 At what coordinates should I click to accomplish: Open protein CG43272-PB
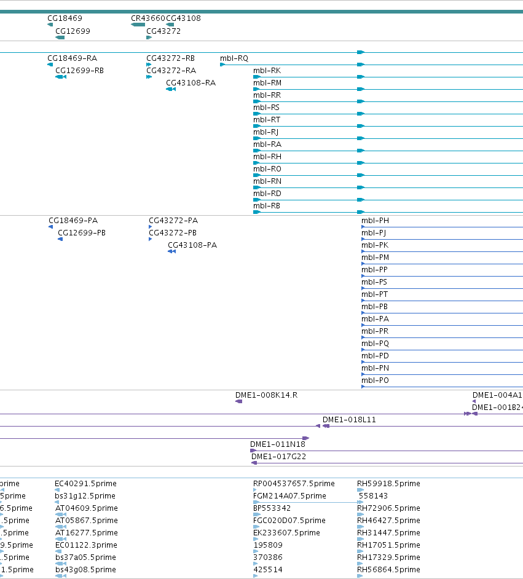click(x=173, y=232)
